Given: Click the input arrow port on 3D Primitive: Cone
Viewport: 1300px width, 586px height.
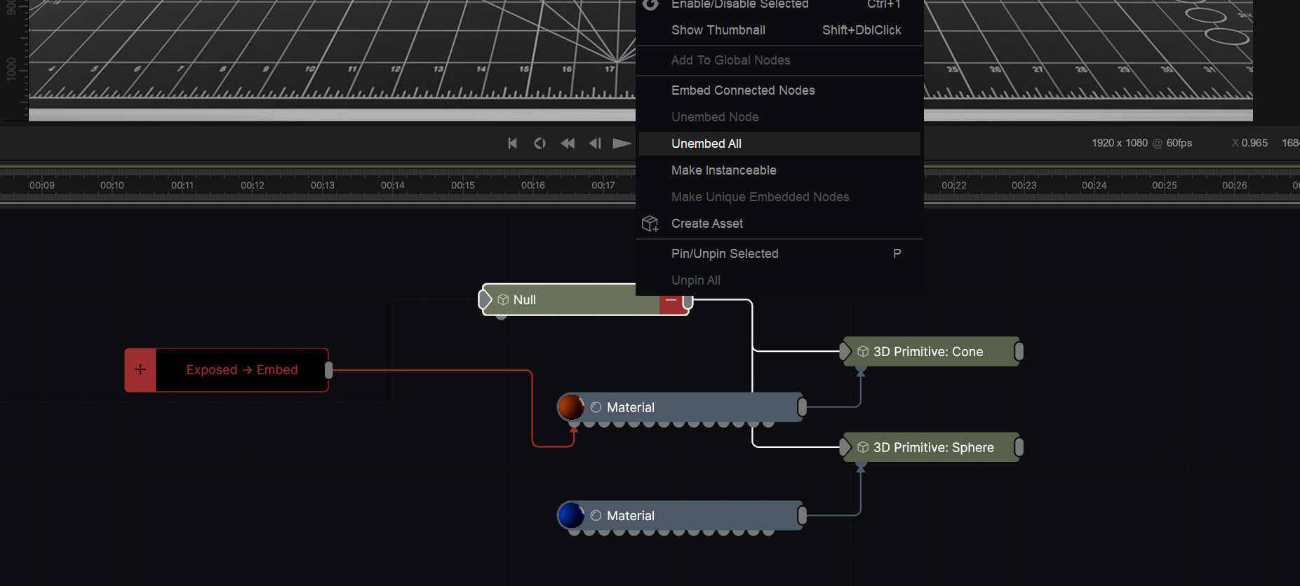Looking at the screenshot, I should [x=845, y=351].
